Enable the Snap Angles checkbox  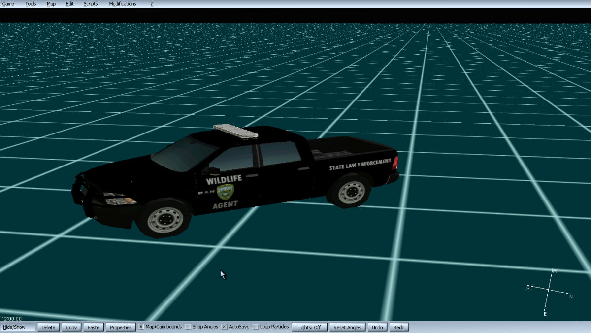click(x=188, y=327)
